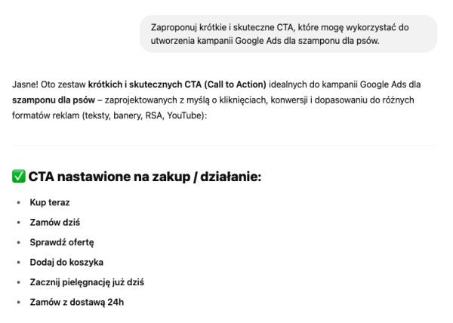Click the user prompt message bubble
Image resolution: width=453 pixels, height=323 pixels.
pyautogui.click(x=288, y=34)
